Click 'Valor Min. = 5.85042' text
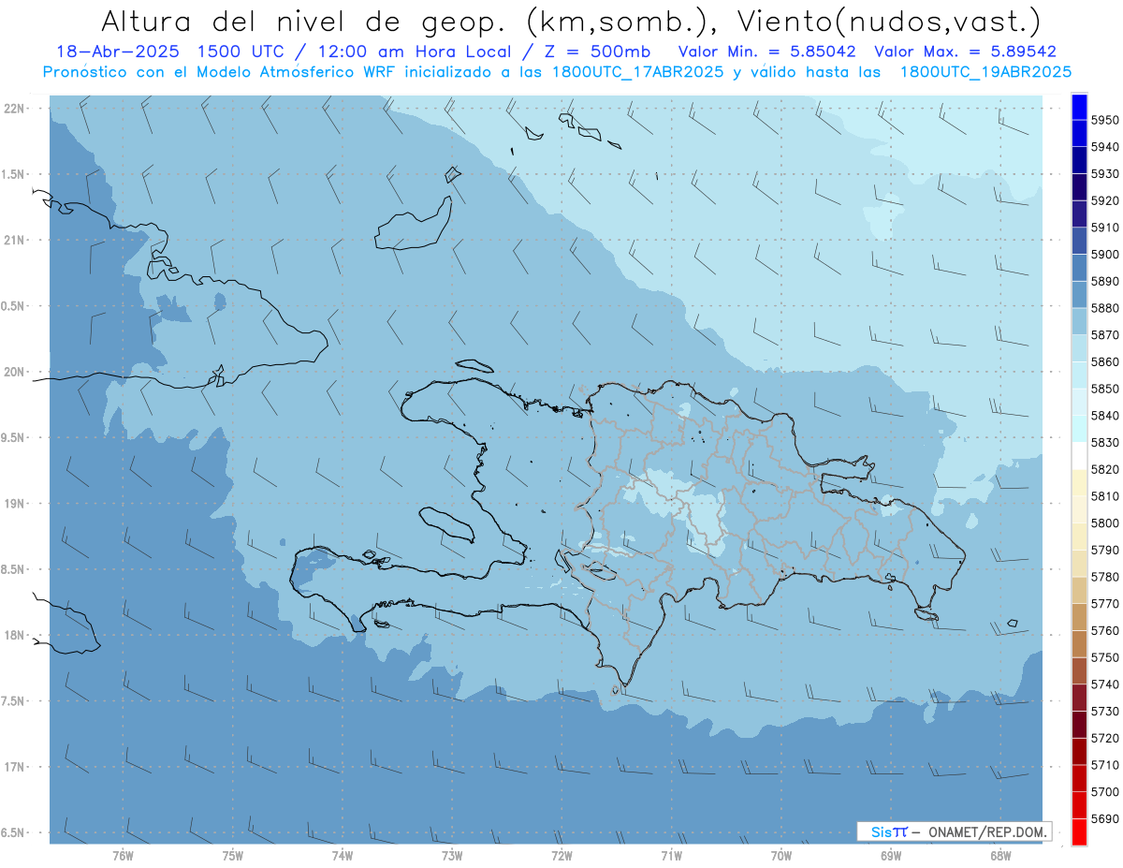 click(x=767, y=52)
